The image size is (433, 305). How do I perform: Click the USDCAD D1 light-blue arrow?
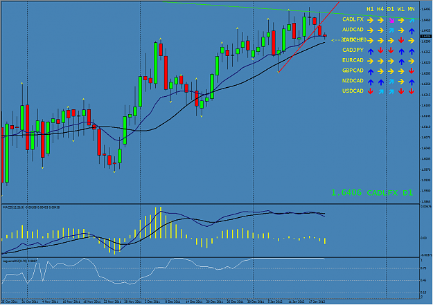[391, 92]
